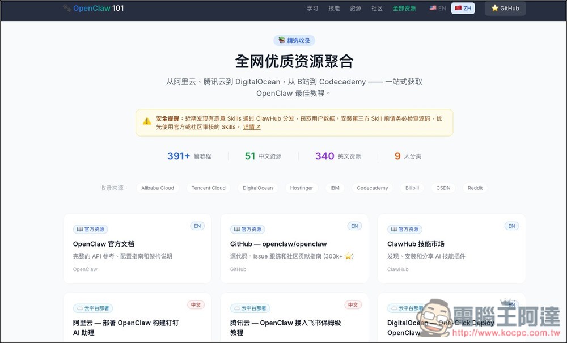Open the 学习 menu item

[x=312, y=8]
